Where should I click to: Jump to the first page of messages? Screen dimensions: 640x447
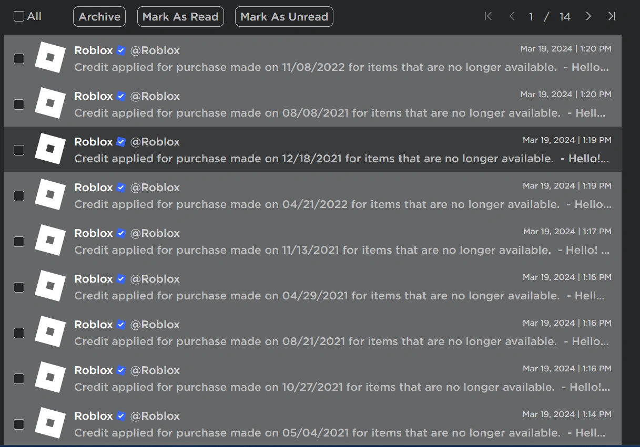point(488,16)
